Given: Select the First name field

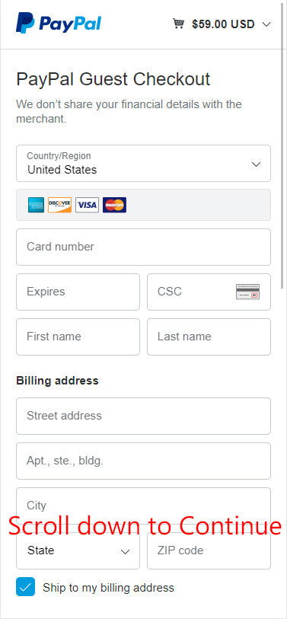Looking at the screenshot, I should (78, 337).
